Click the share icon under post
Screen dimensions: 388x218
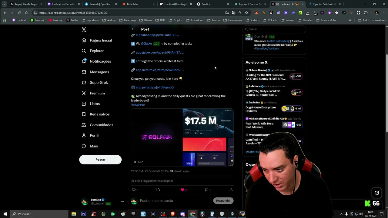point(231,190)
